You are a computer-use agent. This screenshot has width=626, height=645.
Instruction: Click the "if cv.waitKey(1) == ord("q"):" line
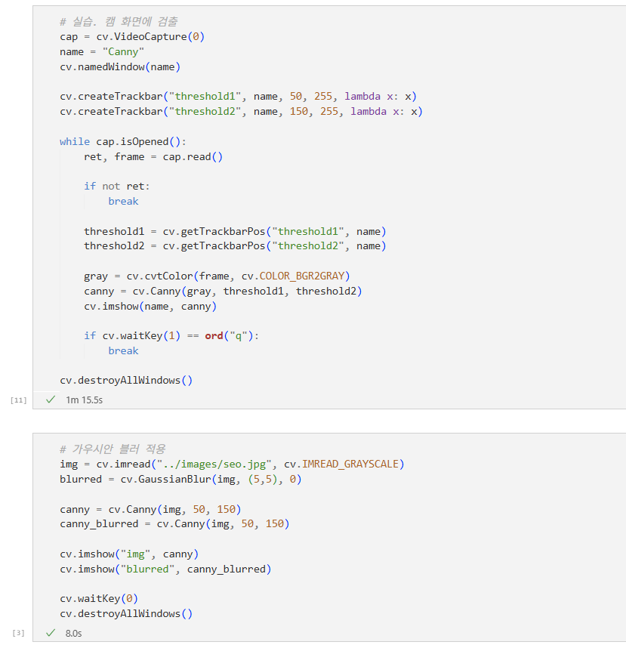[171, 336]
